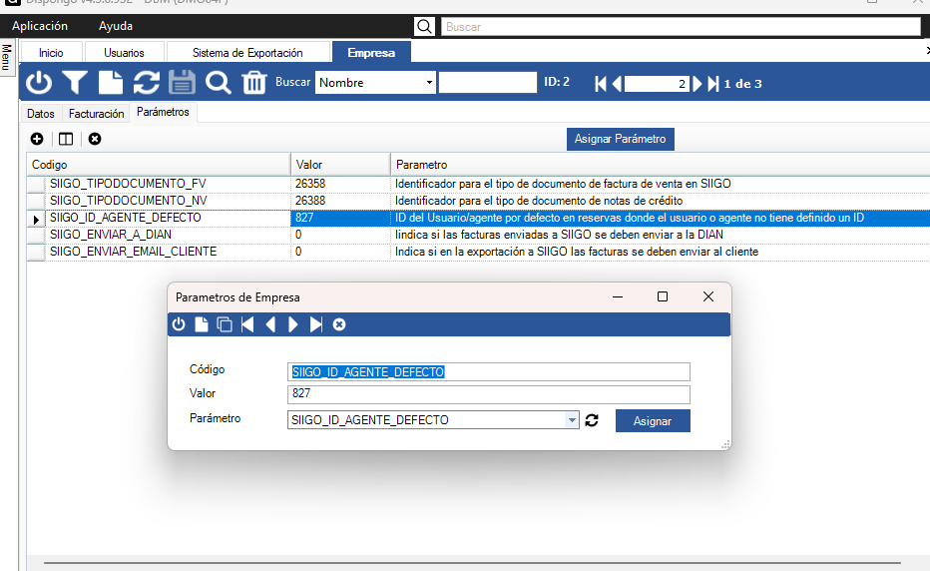930x571 pixels.
Task: Go to next parameter in dialog toolbar
Action: click(x=293, y=324)
